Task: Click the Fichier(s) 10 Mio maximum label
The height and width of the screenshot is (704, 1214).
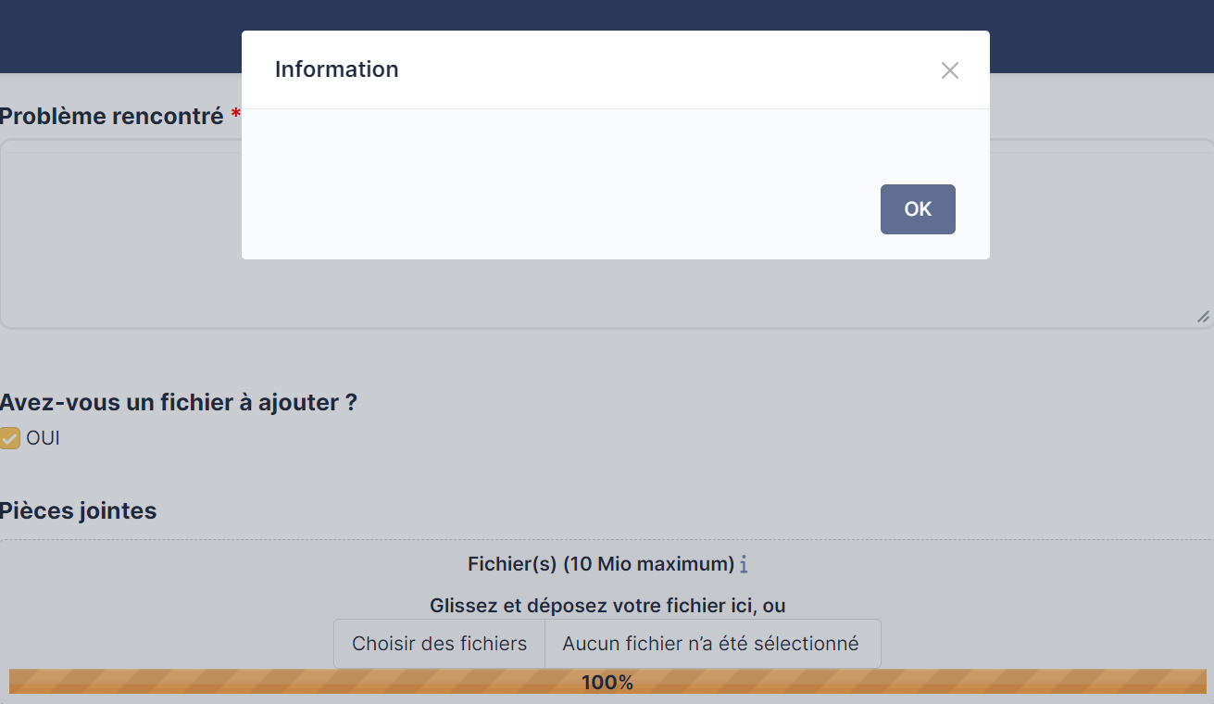Action: point(597,563)
